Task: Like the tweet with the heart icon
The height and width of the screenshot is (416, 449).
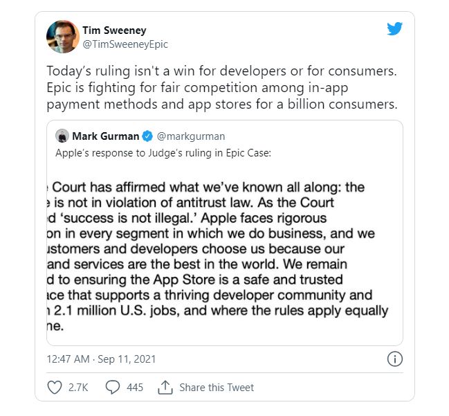Action: coord(55,388)
